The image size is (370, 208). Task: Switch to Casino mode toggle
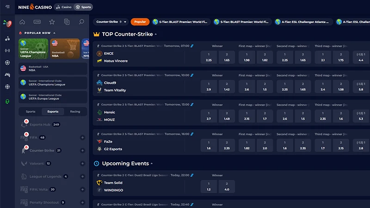tap(63, 7)
